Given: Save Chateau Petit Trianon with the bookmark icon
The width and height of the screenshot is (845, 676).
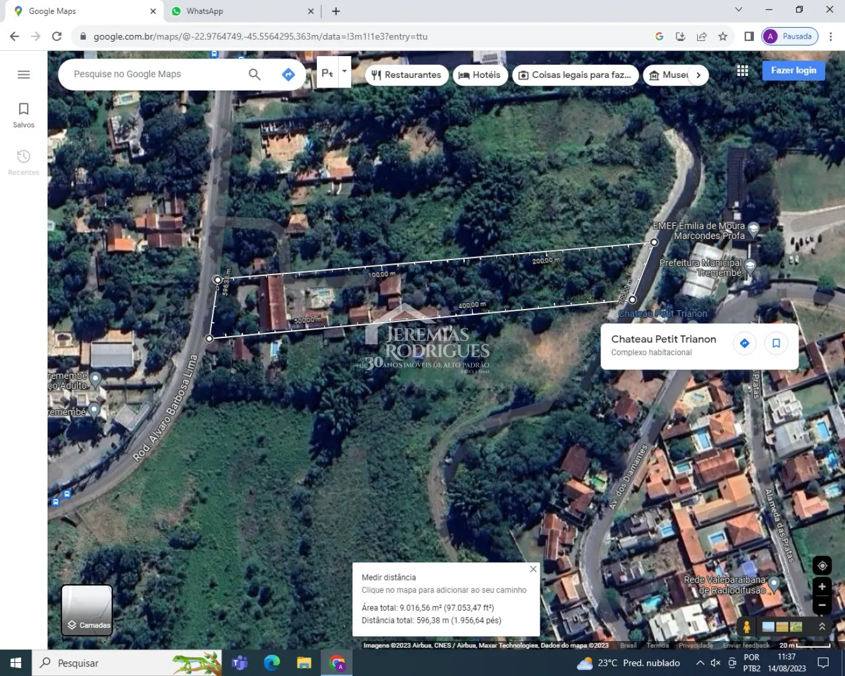Looking at the screenshot, I should click(x=776, y=343).
